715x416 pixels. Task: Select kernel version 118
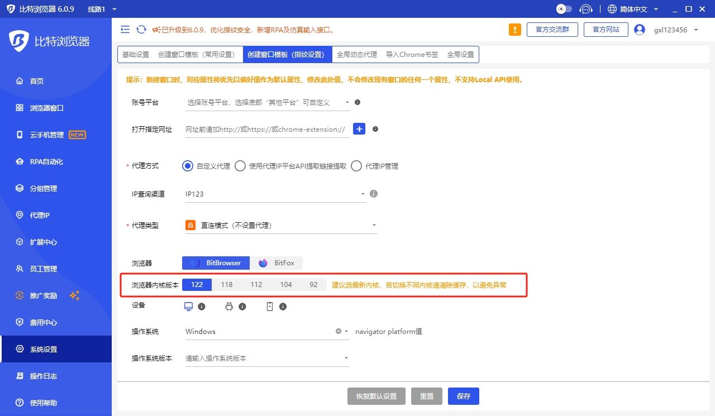click(226, 285)
